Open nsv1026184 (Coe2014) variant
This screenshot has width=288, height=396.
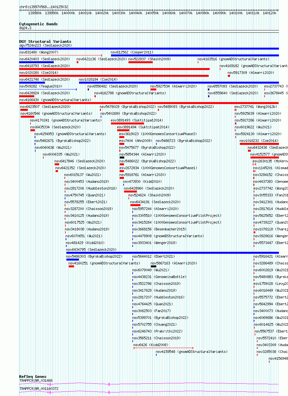(x=98, y=79)
